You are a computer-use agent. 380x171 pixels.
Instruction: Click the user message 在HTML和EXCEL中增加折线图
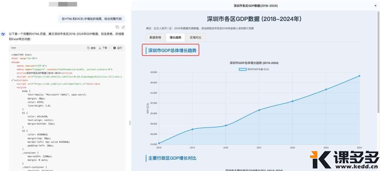91,19
